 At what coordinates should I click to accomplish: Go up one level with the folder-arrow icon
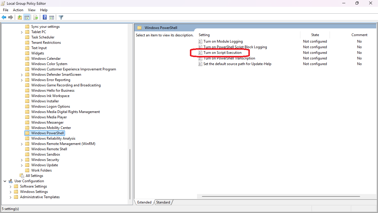pyautogui.click(x=20, y=17)
